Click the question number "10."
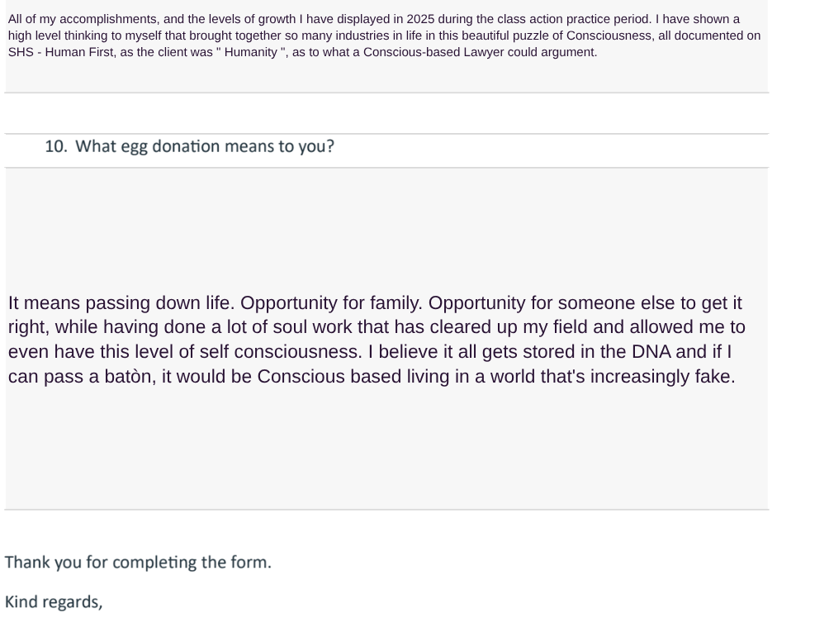Screen dimensions: 829x628 [x=55, y=147]
